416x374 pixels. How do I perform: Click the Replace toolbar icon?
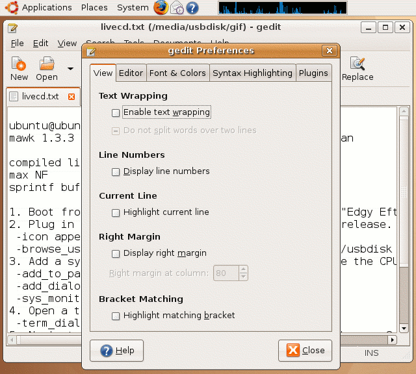(357, 69)
